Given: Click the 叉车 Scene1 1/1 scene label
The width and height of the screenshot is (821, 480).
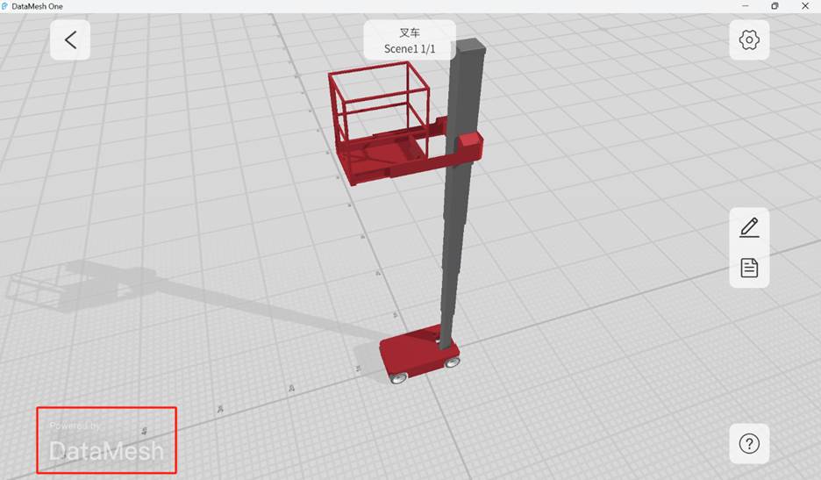Looking at the screenshot, I should (x=410, y=40).
